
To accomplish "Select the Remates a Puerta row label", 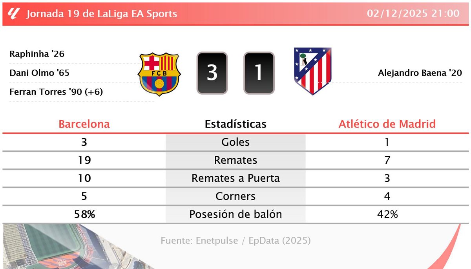I will point(235,178).
